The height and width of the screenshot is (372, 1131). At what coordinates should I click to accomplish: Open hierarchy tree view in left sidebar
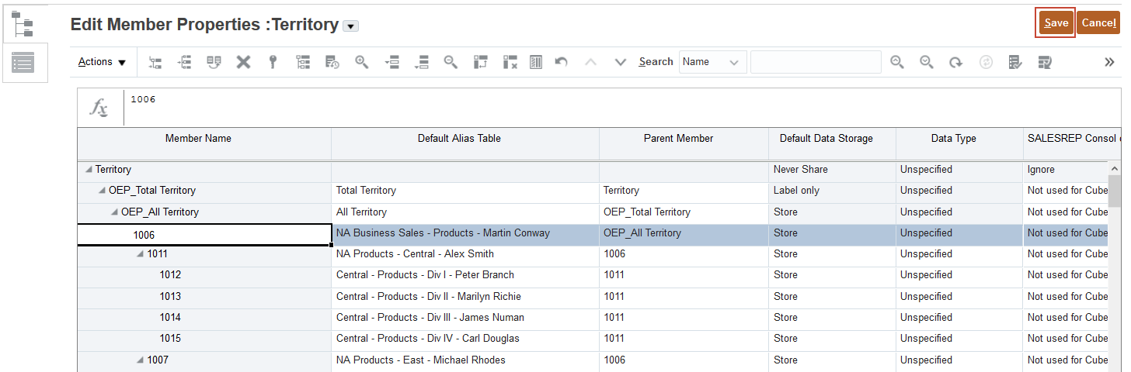click(x=23, y=24)
